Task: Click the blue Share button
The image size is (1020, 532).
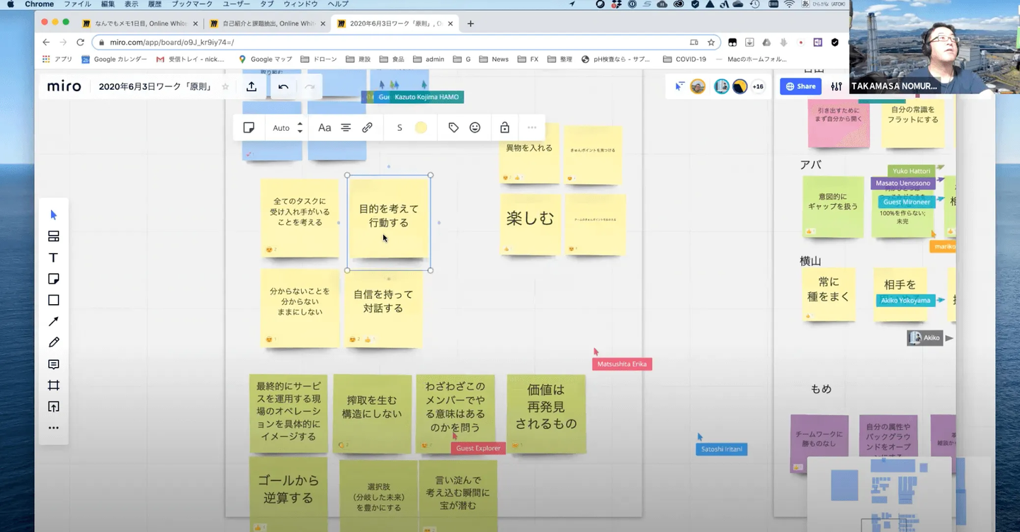Action: click(x=801, y=86)
